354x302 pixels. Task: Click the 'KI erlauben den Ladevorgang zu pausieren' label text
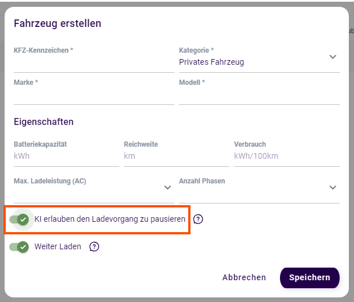tap(110, 219)
